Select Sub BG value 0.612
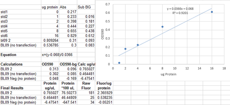 [86, 36]
